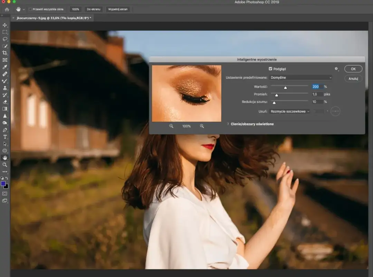Click the Anuluj button

pyautogui.click(x=353, y=78)
